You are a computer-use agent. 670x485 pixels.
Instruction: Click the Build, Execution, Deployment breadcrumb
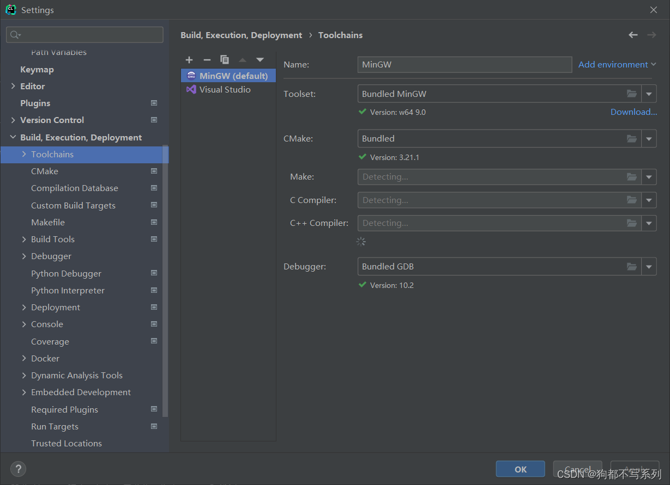tap(241, 35)
